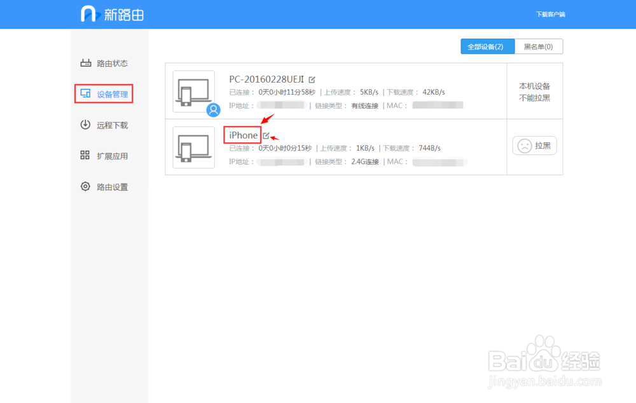The image size is (636, 403).
Task: Open 设备管理 device management via its sidebar icon
Action: click(85, 93)
